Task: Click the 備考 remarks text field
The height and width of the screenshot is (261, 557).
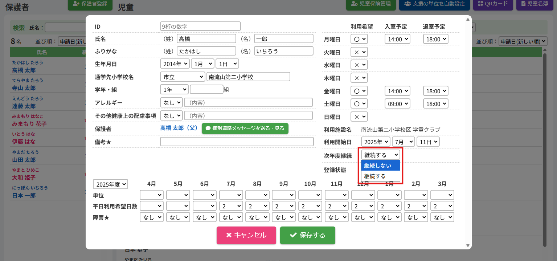Action: [237, 142]
